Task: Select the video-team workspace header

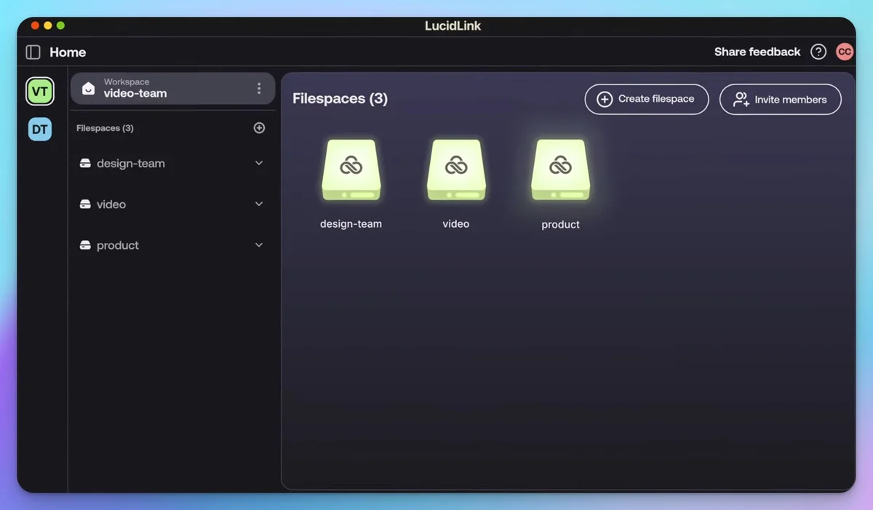Action: (160, 89)
